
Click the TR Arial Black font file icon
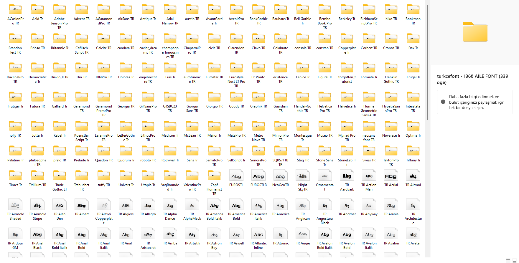pyautogui.click(x=37, y=234)
